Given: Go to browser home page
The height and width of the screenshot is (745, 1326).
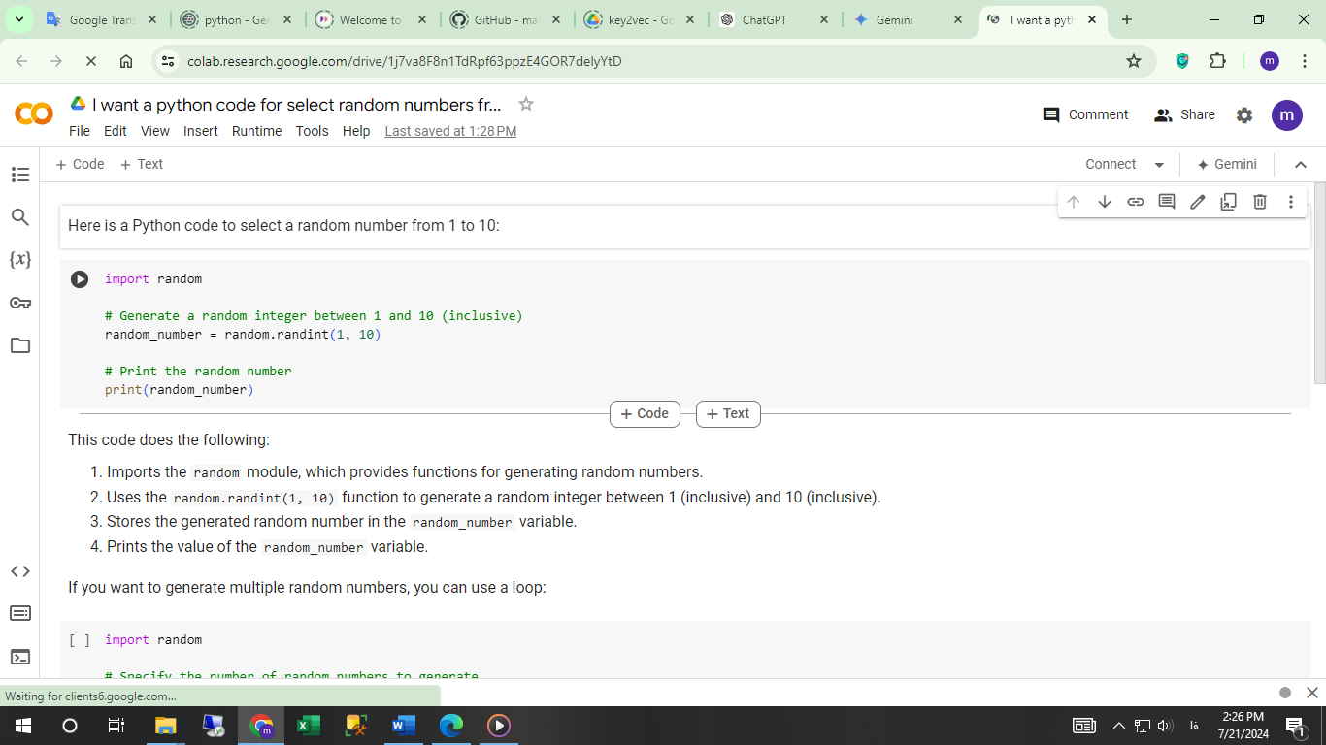Looking at the screenshot, I should pyautogui.click(x=126, y=61).
